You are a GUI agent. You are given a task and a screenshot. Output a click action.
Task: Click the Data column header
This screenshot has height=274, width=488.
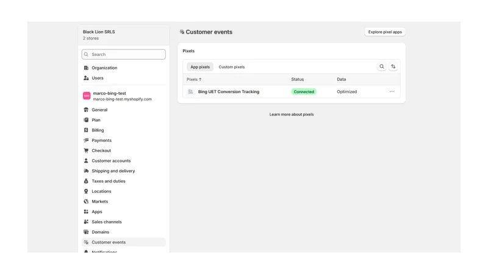[x=342, y=80]
